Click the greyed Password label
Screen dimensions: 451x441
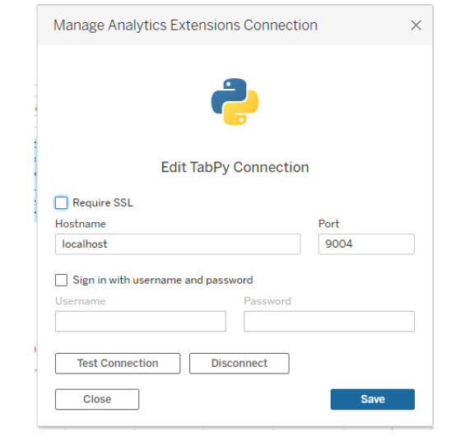(x=267, y=301)
